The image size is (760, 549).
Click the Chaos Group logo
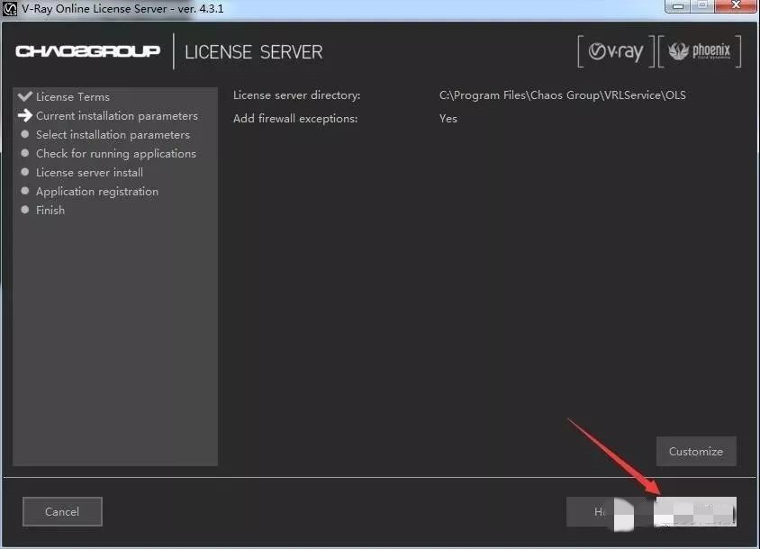coord(88,51)
